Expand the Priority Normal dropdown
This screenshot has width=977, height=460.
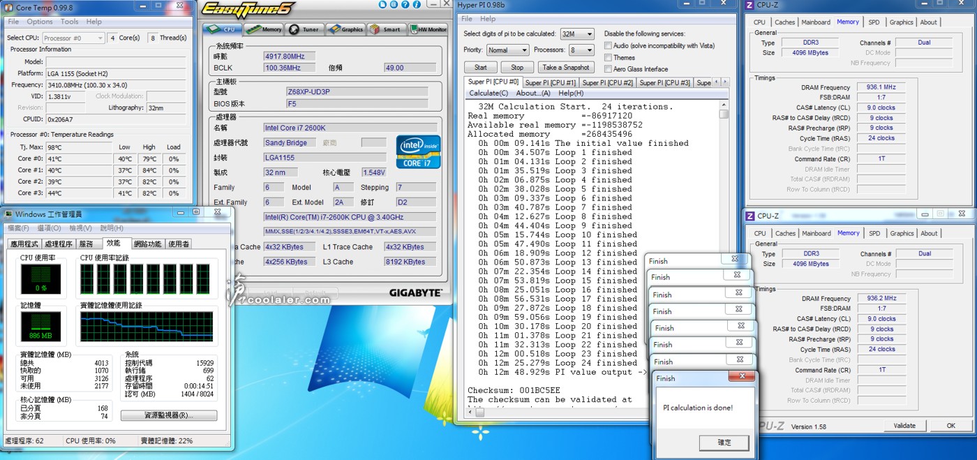[x=507, y=50]
